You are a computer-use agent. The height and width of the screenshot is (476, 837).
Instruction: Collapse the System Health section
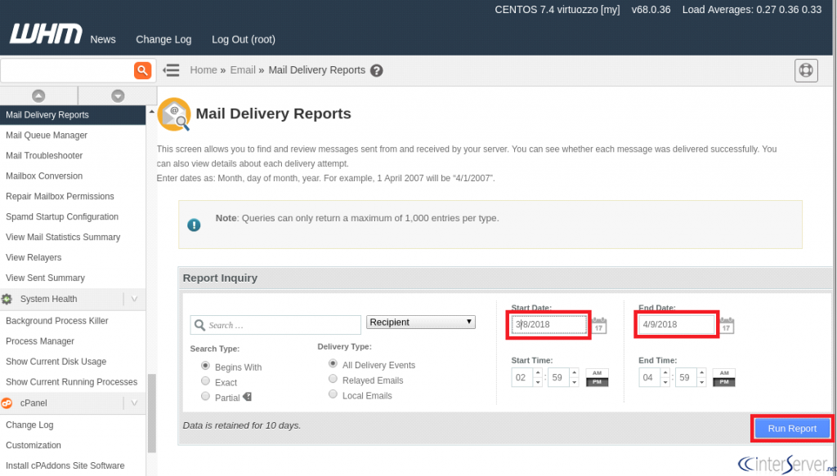click(x=133, y=299)
